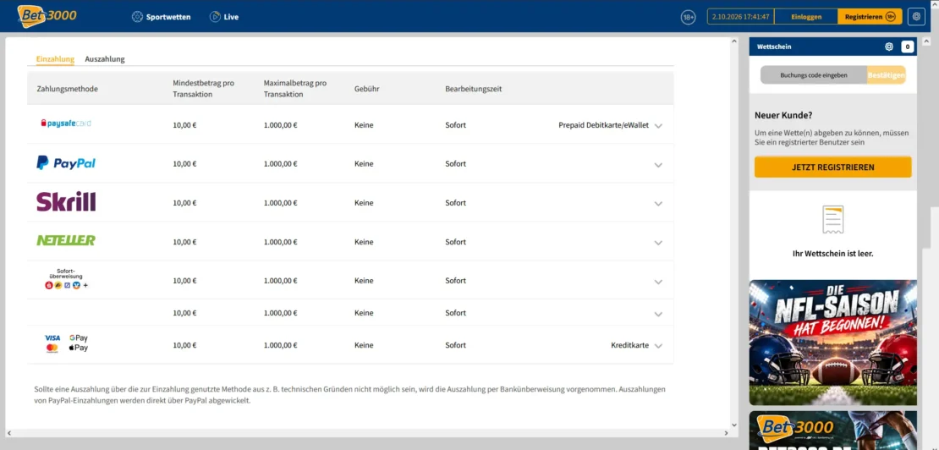Click the Skrill payment logo
Screen dimensions: 939x450
66,201
